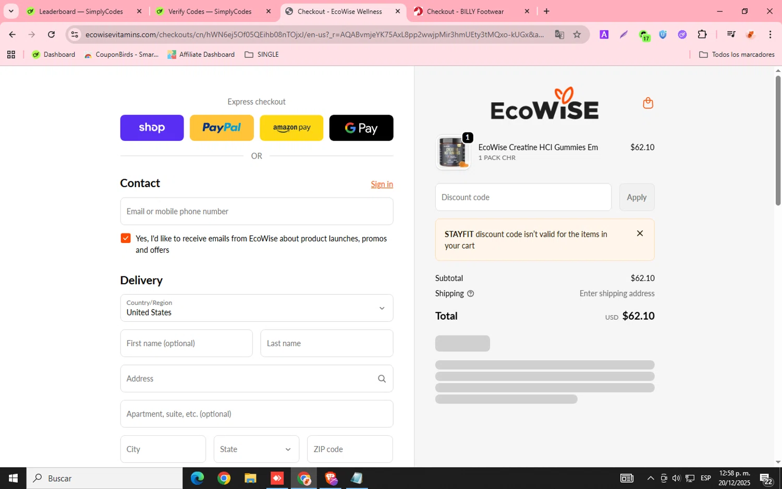The width and height of the screenshot is (782, 489).
Task: Click the Creatine Gummies product thumbnail
Action: pyautogui.click(x=453, y=152)
